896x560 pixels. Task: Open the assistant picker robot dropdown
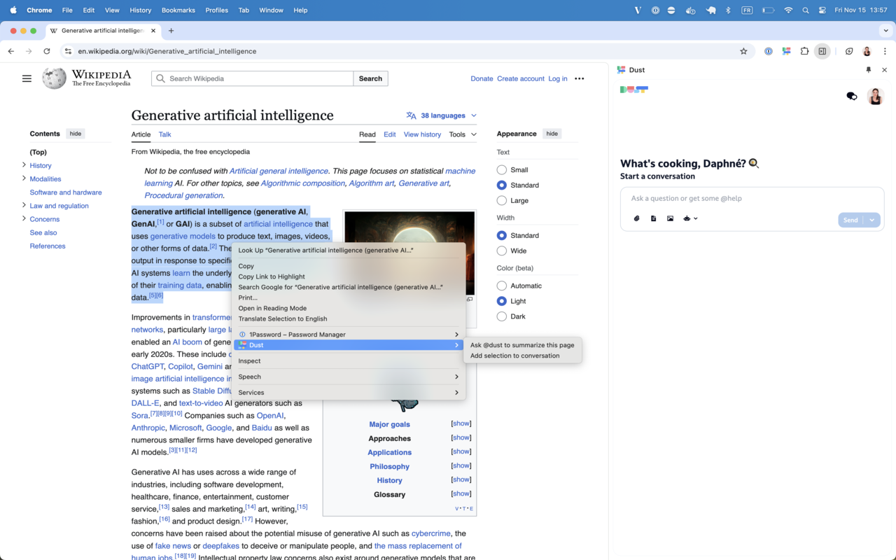point(690,218)
